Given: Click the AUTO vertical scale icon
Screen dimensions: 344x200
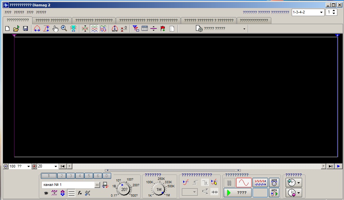Looking at the screenshot, I should point(115,28).
